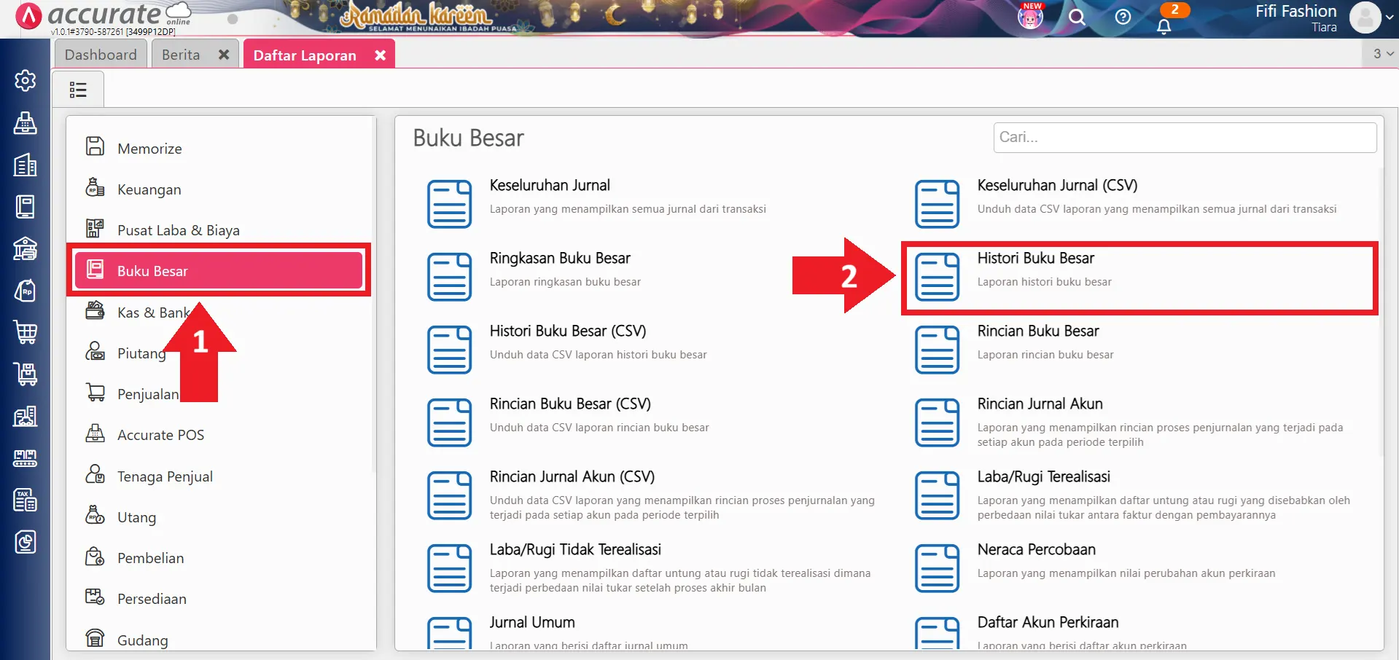Open the tax document icon in sidebar
This screenshot has width=1399, height=660.
[x=26, y=500]
